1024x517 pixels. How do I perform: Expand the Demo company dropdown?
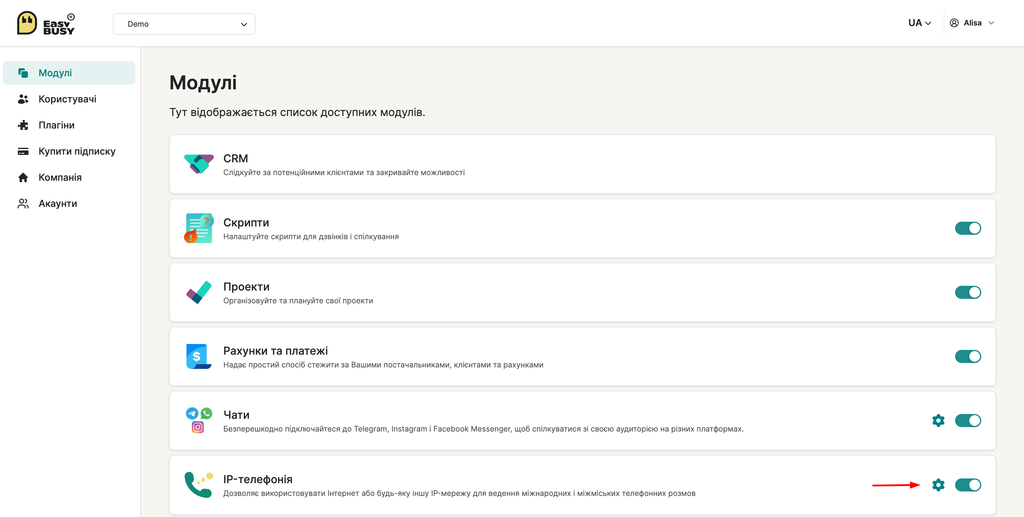pos(184,24)
